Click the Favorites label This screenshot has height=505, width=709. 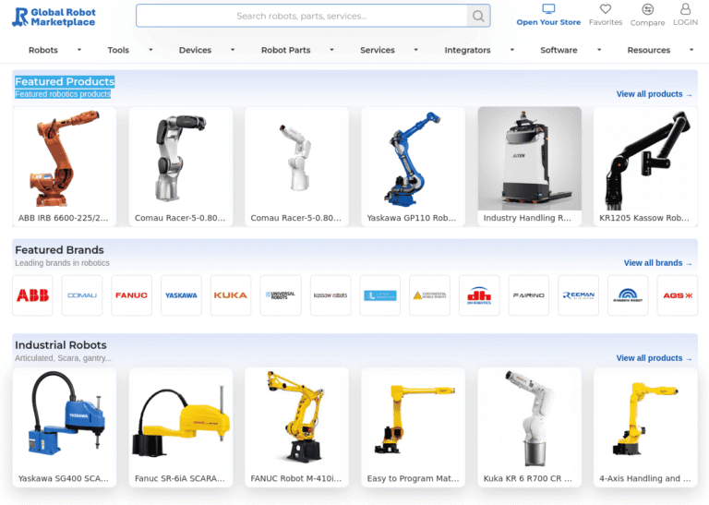click(606, 22)
